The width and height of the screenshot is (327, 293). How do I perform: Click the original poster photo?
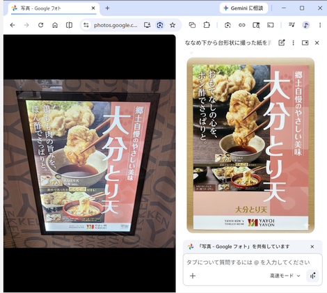click(x=90, y=164)
